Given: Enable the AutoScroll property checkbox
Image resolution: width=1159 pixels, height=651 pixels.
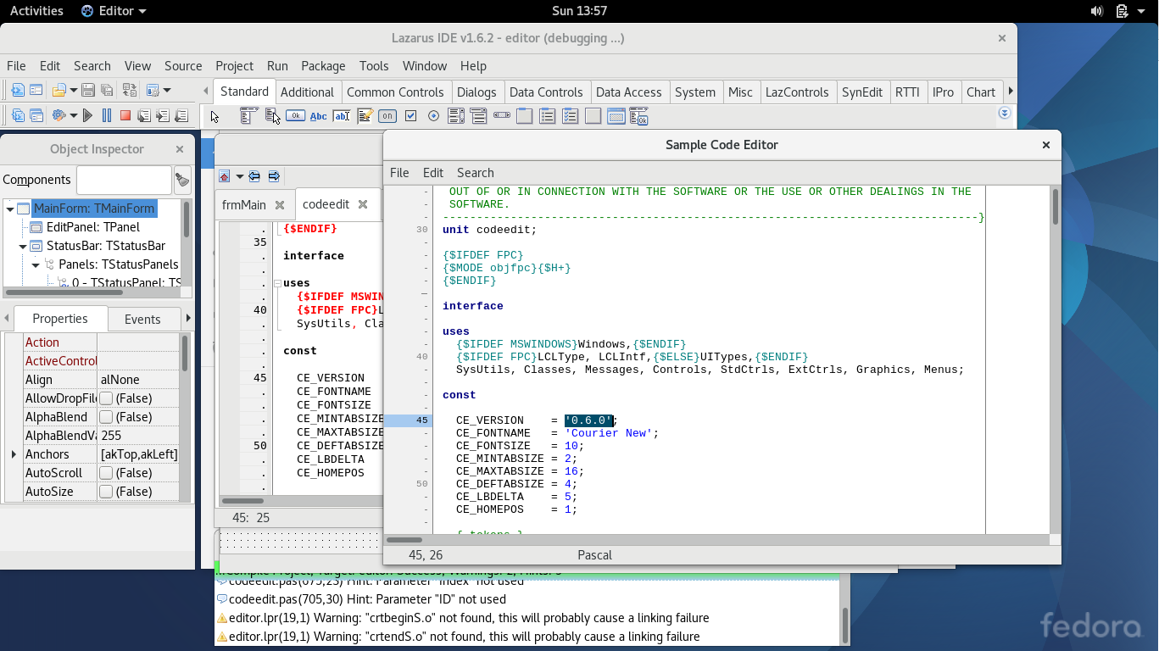Looking at the screenshot, I should click(x=106, y=473).
